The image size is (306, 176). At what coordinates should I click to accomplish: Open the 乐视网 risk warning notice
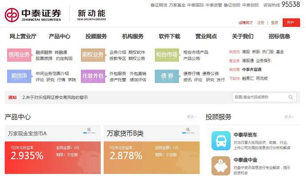(55, 98)
